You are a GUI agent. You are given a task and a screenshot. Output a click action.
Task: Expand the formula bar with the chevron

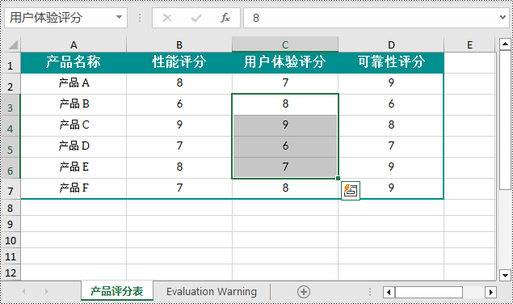coord(502,17)
